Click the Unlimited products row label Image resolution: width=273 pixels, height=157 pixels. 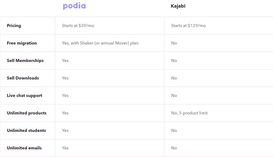tap(27, 113)
